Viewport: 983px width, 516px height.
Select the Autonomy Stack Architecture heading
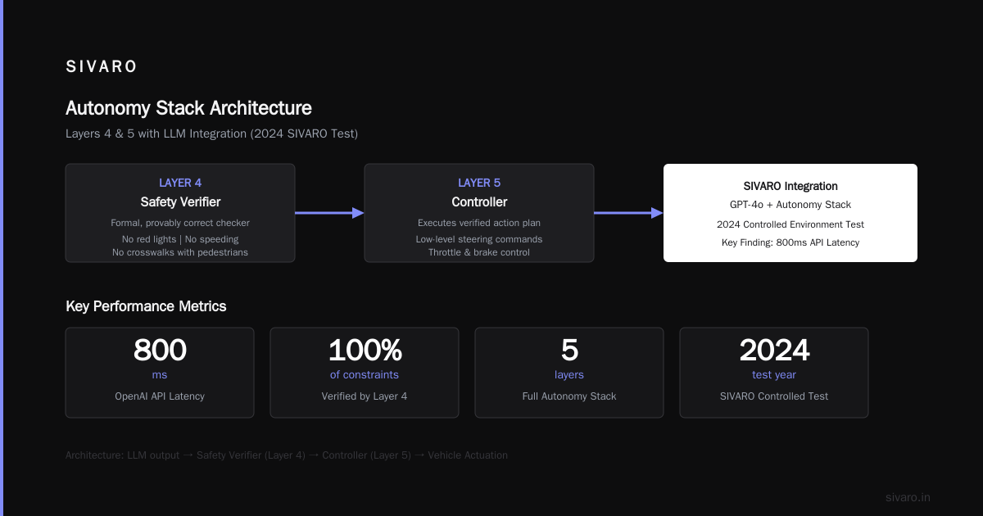[x=188, y=108]
